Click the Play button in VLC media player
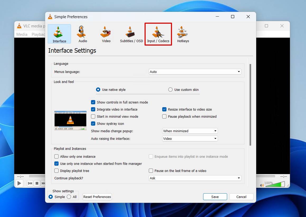306x217 pixels. [x=19, y=183]
